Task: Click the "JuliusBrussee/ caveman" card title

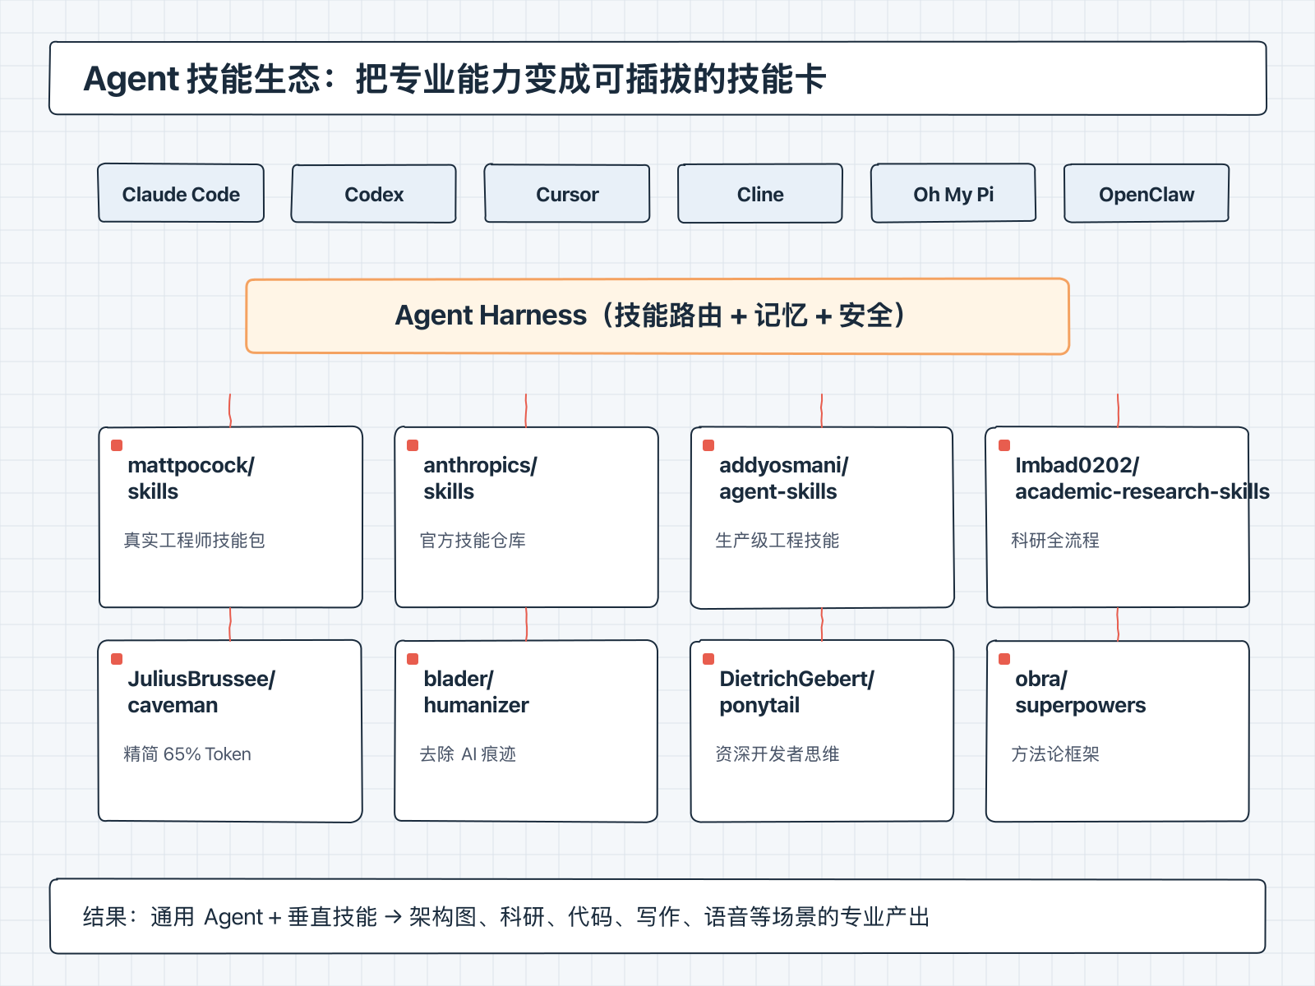Action: coord(201,692)
